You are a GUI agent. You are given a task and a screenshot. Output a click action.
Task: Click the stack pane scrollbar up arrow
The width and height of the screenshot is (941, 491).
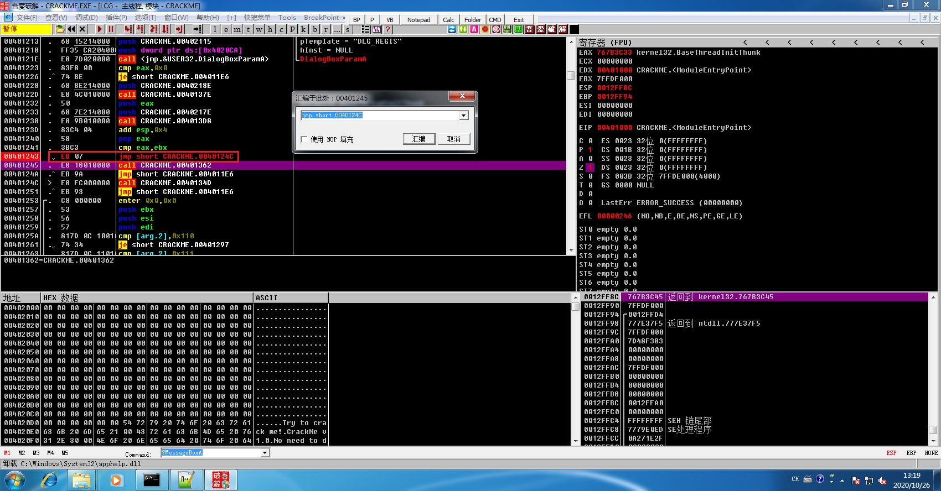point(933,297)
